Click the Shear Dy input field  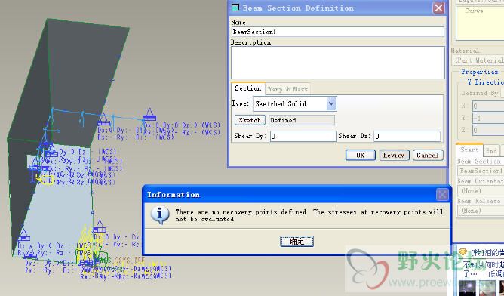[x=303, y=136]
